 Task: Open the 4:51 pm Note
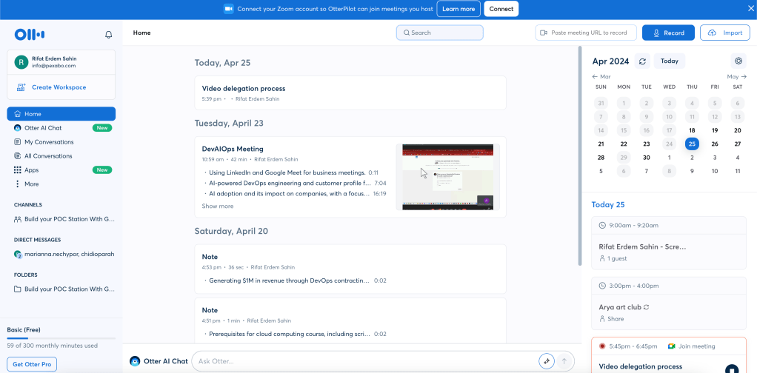click(350, 321)
